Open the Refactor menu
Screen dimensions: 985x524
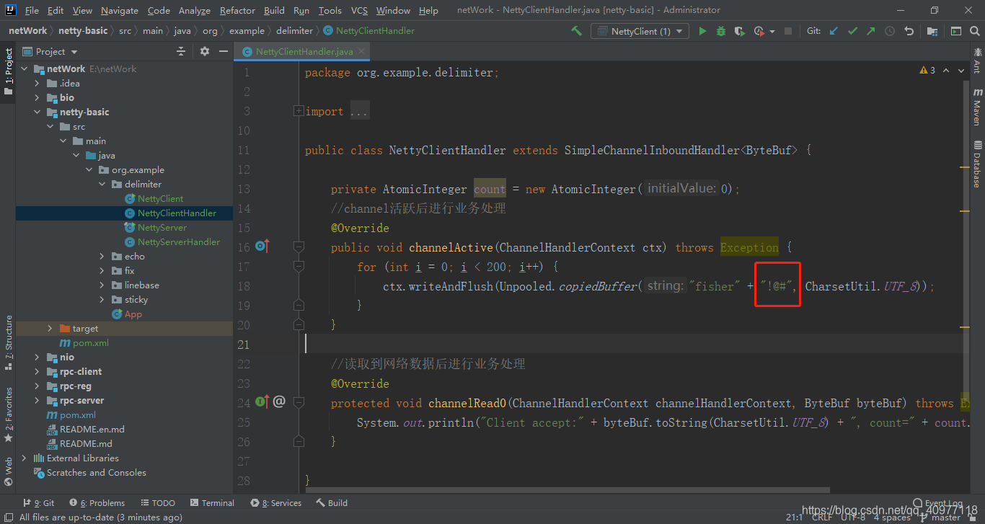pyautogui.click(x=238, y=10)
